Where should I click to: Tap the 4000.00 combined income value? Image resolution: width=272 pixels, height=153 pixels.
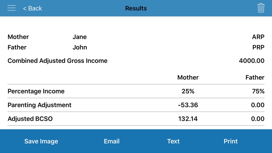point(252,61)
